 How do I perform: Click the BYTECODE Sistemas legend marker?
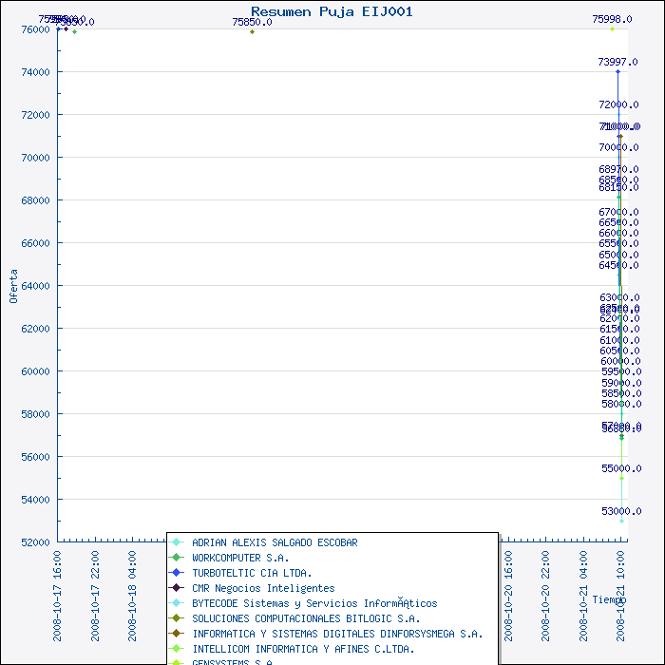176,603
